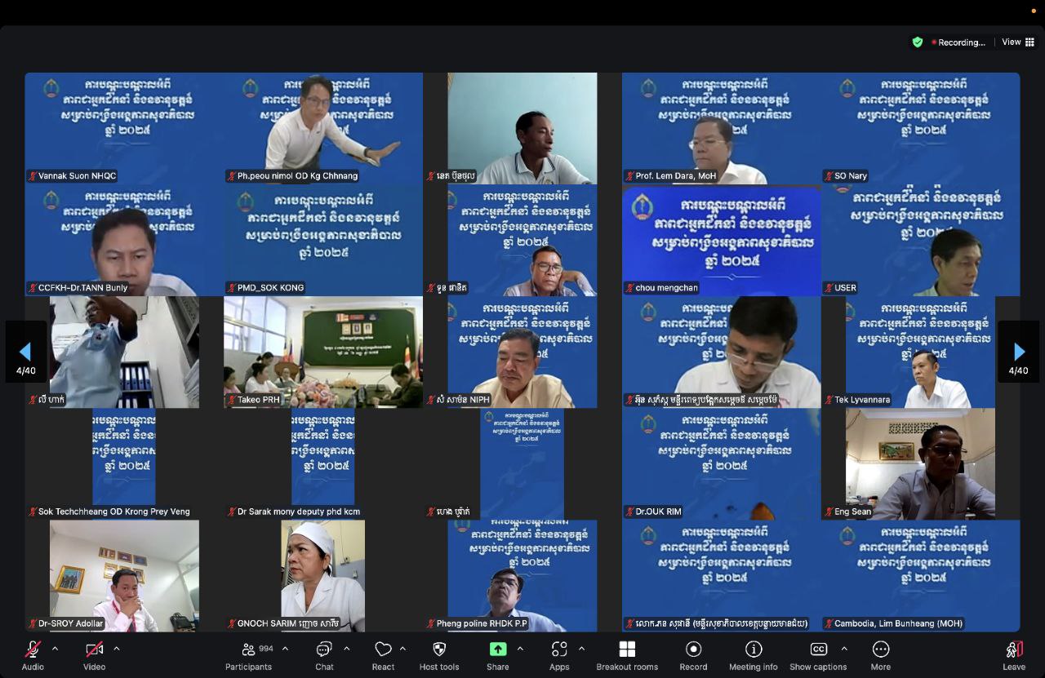Select Pheng poline RHDK P.P tile

coord(522,575)
